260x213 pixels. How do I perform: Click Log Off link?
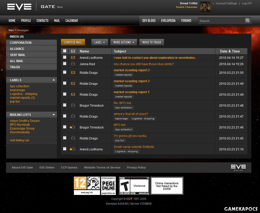(x=247, y=3)
